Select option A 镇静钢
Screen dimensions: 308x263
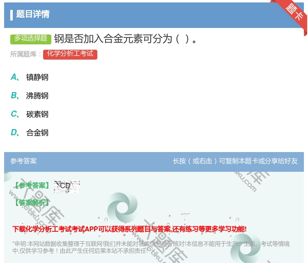tap(37, 77)
